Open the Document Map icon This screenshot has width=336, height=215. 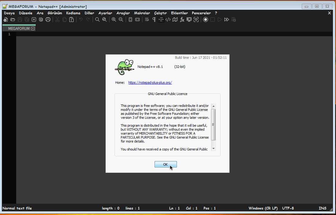click(x=175, y=20)
